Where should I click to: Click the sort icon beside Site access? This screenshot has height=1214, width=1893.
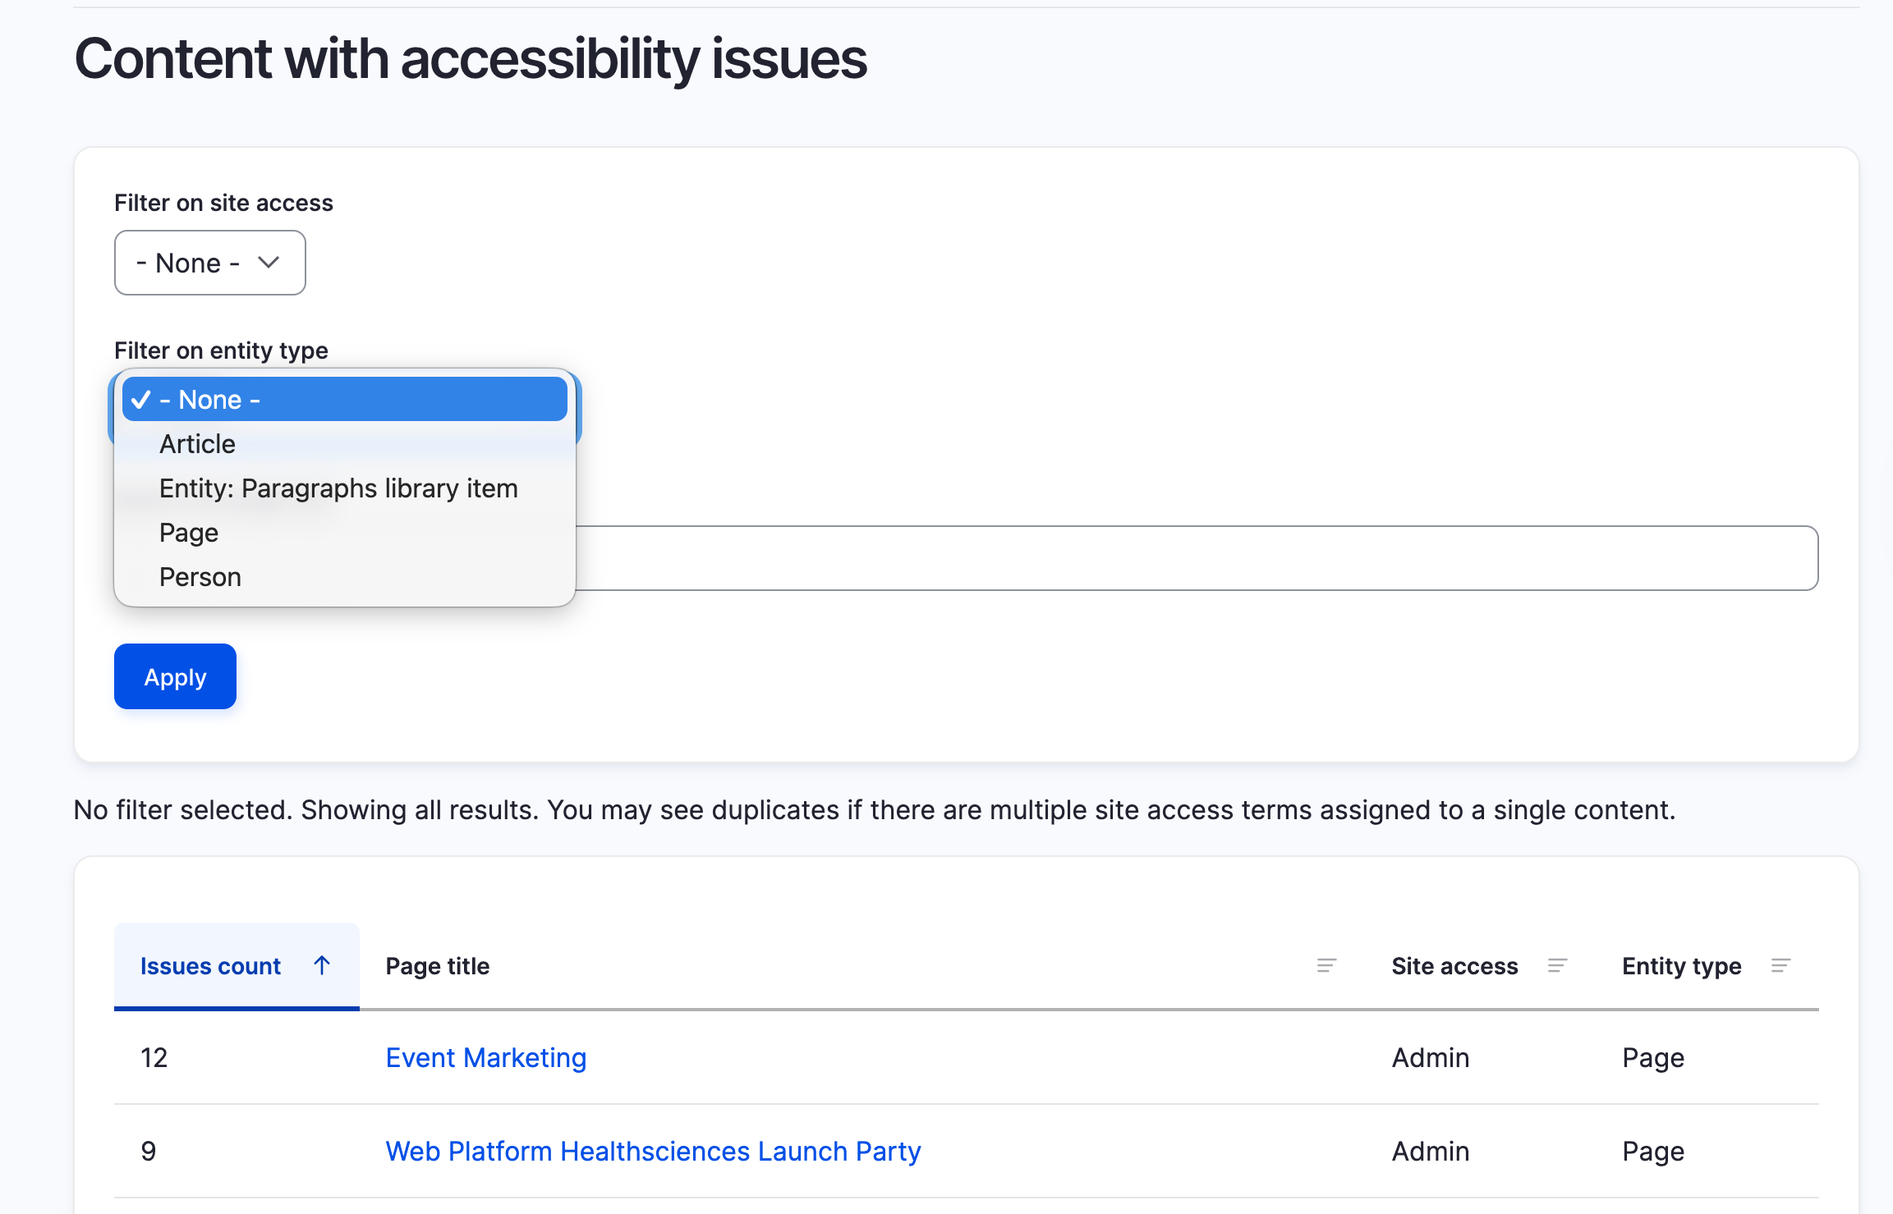(x=1557, y=965)
